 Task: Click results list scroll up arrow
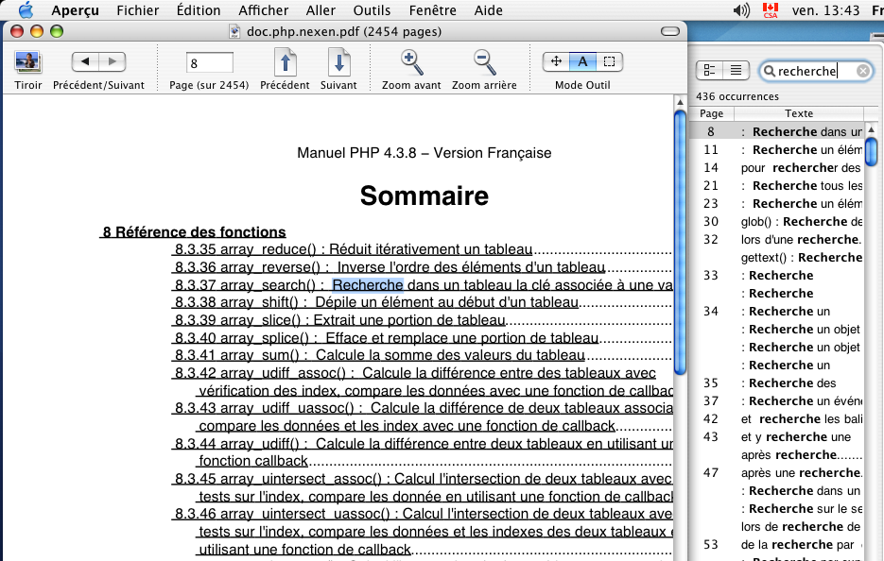point(871,129)
